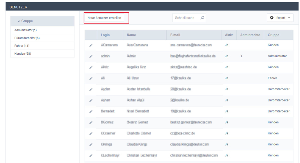
Task: Sort table by Login column header
Action: (x=105, y=35)
